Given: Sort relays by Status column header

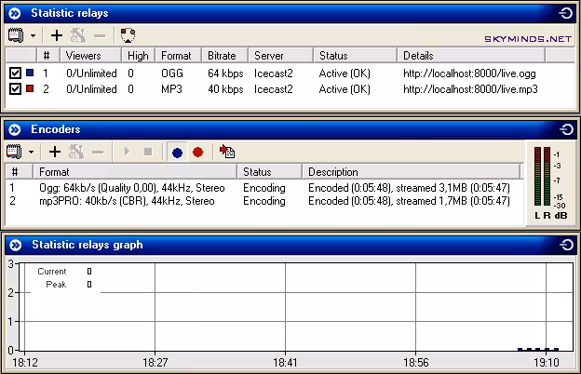Looking at the screenshot, I should (356, 56).
